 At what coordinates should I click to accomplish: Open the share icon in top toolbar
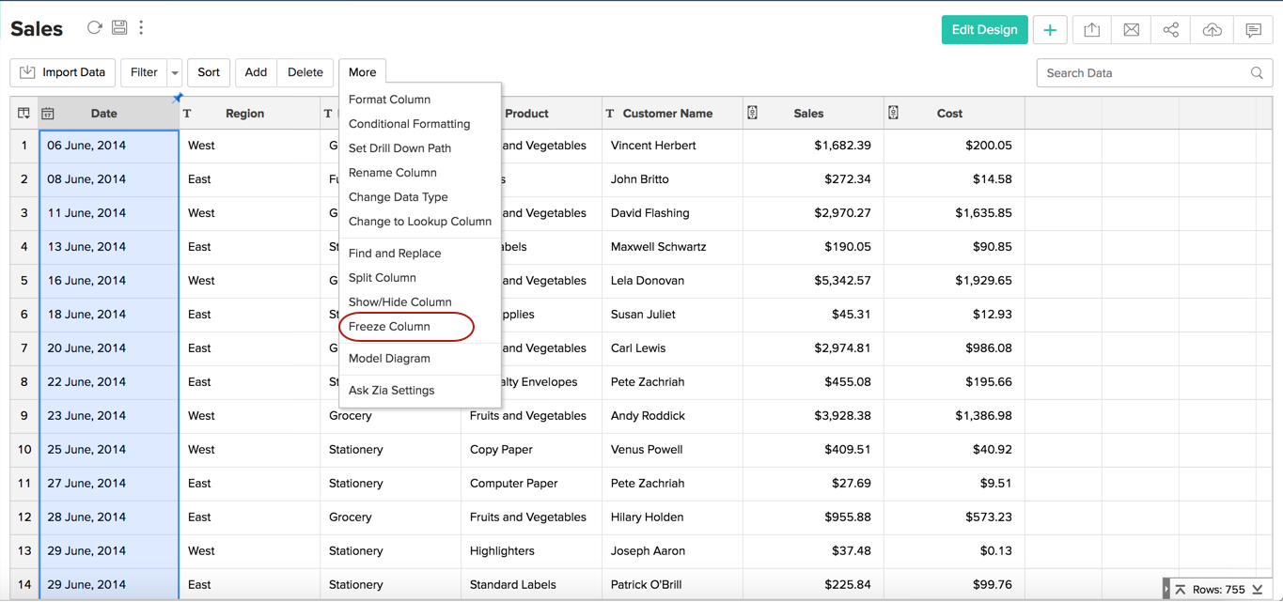click(1170, 30)
